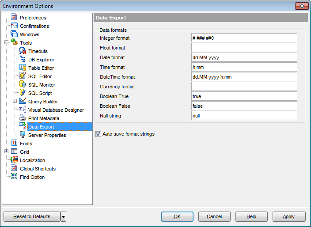Open the Reset to Defaults dropdown arrow

[x=64, y=216]
